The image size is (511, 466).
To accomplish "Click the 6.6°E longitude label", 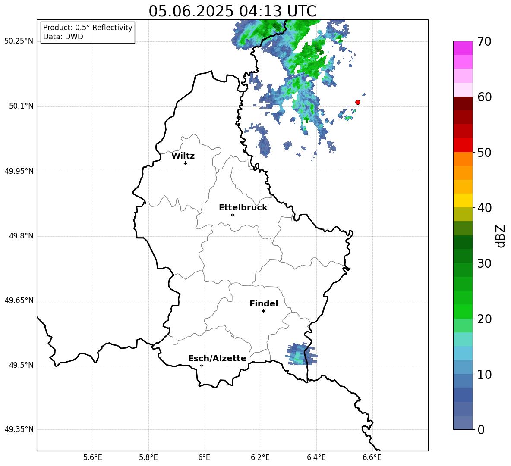I will 372,457.
